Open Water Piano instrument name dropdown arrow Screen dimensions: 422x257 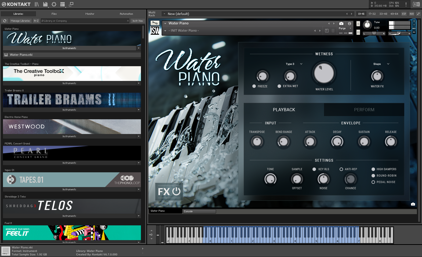click(165, 23)
